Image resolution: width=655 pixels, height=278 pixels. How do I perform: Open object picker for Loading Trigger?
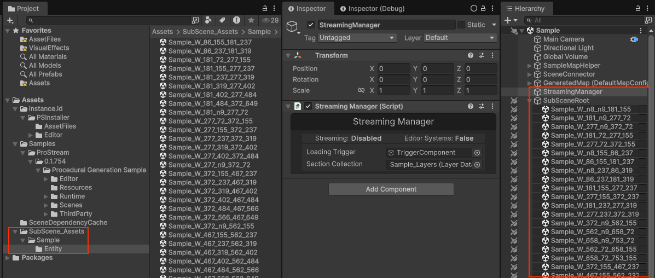point(477,153)
